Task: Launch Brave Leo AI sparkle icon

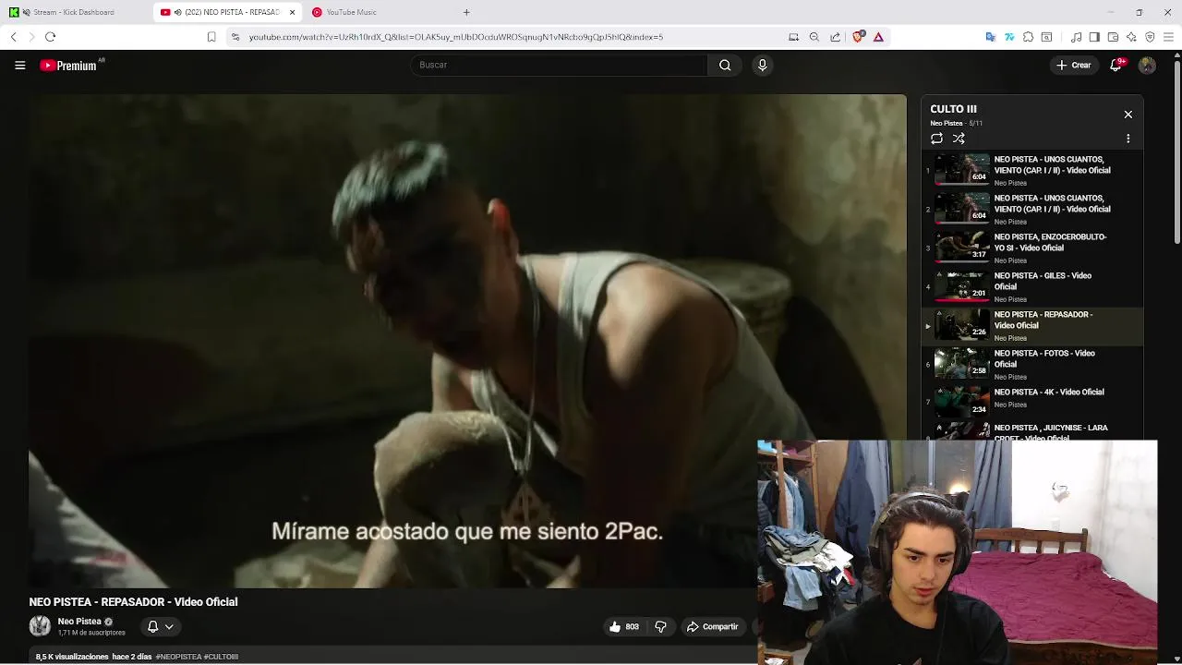Action: pyautogui.click(x=1131, y=37)
